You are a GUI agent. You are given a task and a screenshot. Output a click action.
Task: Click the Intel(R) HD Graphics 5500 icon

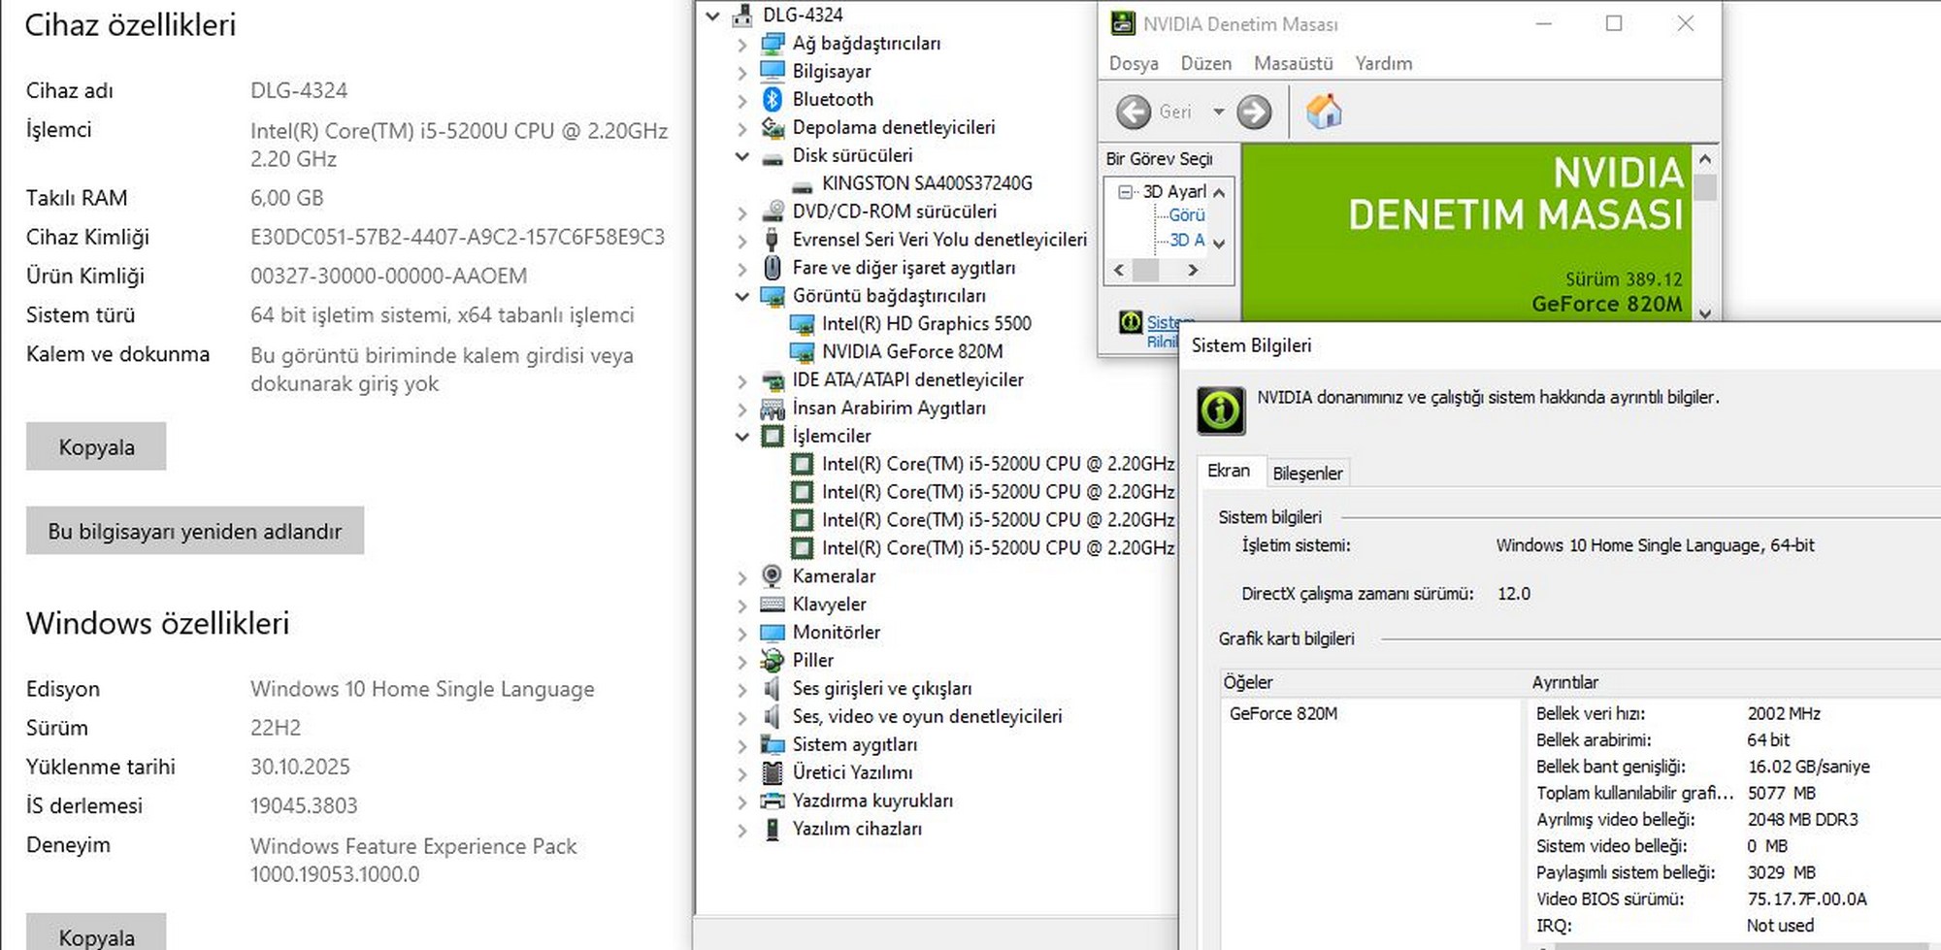click(x=802, y=324)
